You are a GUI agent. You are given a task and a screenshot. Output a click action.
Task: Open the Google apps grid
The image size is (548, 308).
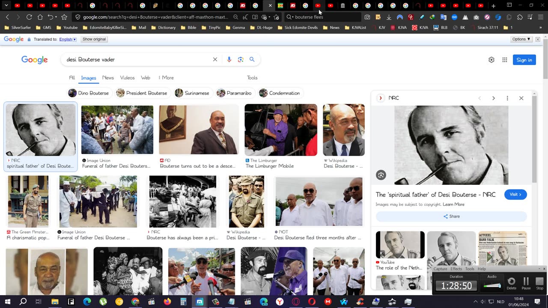[505, 60]
